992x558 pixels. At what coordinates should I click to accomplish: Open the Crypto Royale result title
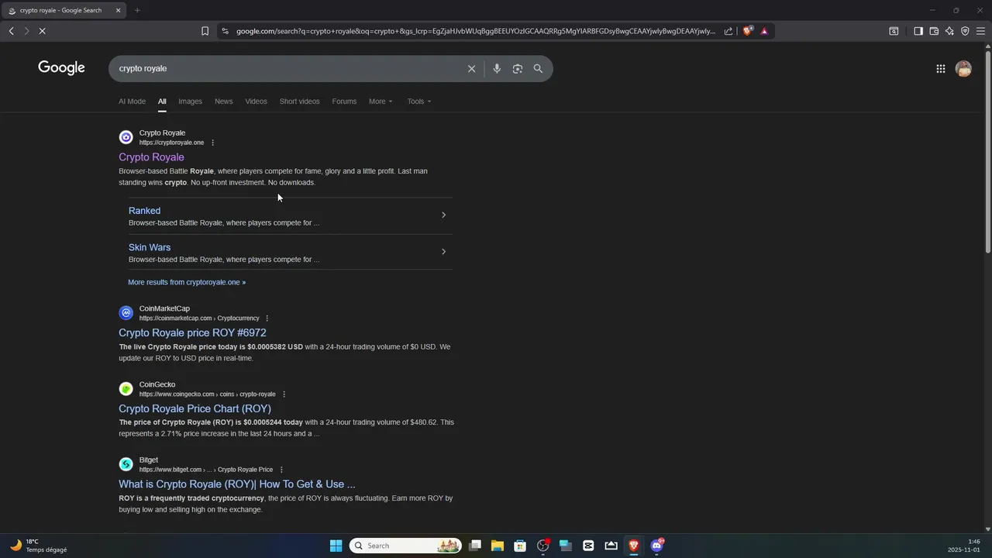pyautogui.click(x=151, y=157)
